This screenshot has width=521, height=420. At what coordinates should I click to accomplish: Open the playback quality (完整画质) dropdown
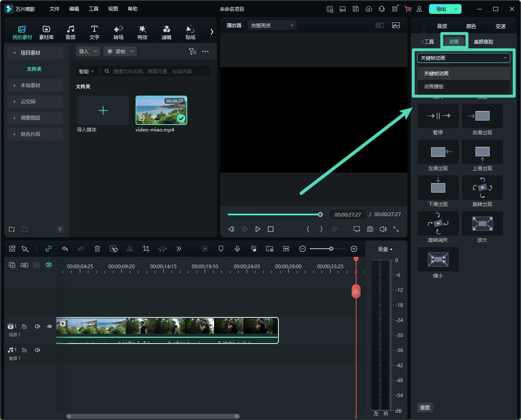(x=272, y=25)
